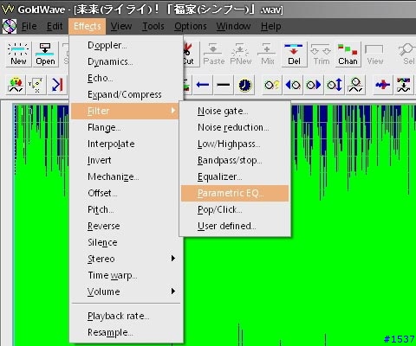Click the circles with vertical double-arrow icon
The width and height of the screenshot is (416, 346).
(335, 85)
